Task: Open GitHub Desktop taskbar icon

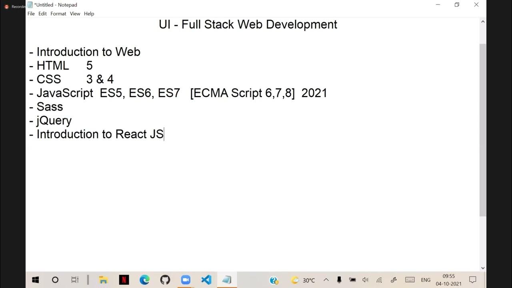Action: [x=165, y=280]
